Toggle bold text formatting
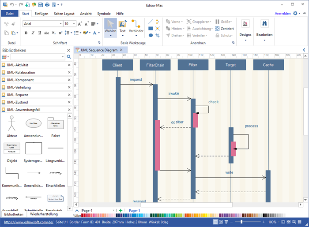Image resolution: width=309 pixels, height=227 pixels. click(x=26, y=33)
